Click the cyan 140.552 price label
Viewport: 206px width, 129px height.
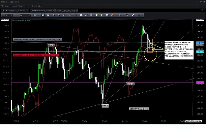click(200, 52)
